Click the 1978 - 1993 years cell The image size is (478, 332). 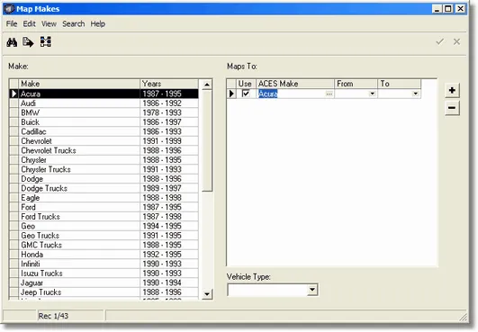(169, 112)
